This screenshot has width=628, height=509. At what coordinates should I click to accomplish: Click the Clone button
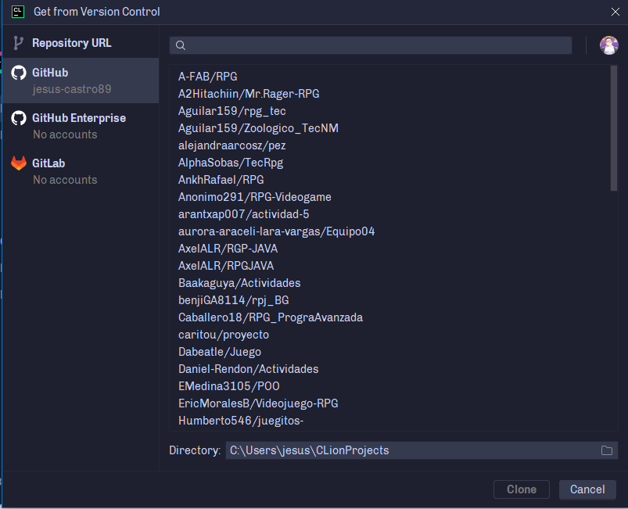point(522,489)
